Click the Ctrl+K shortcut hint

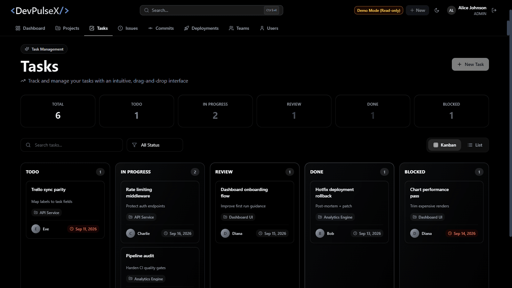[272, 10]
